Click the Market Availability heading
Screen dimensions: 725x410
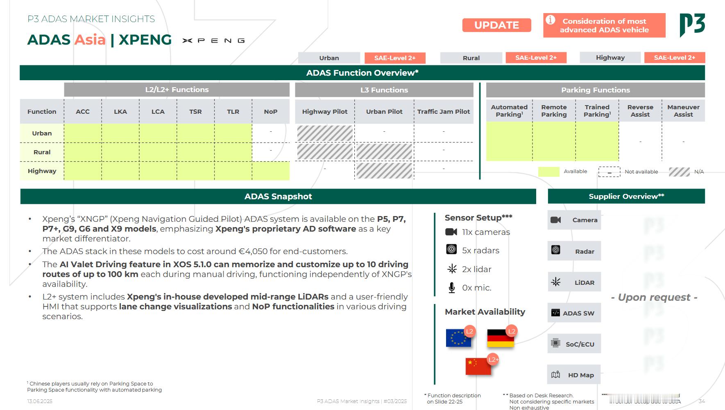coord(485,312)
